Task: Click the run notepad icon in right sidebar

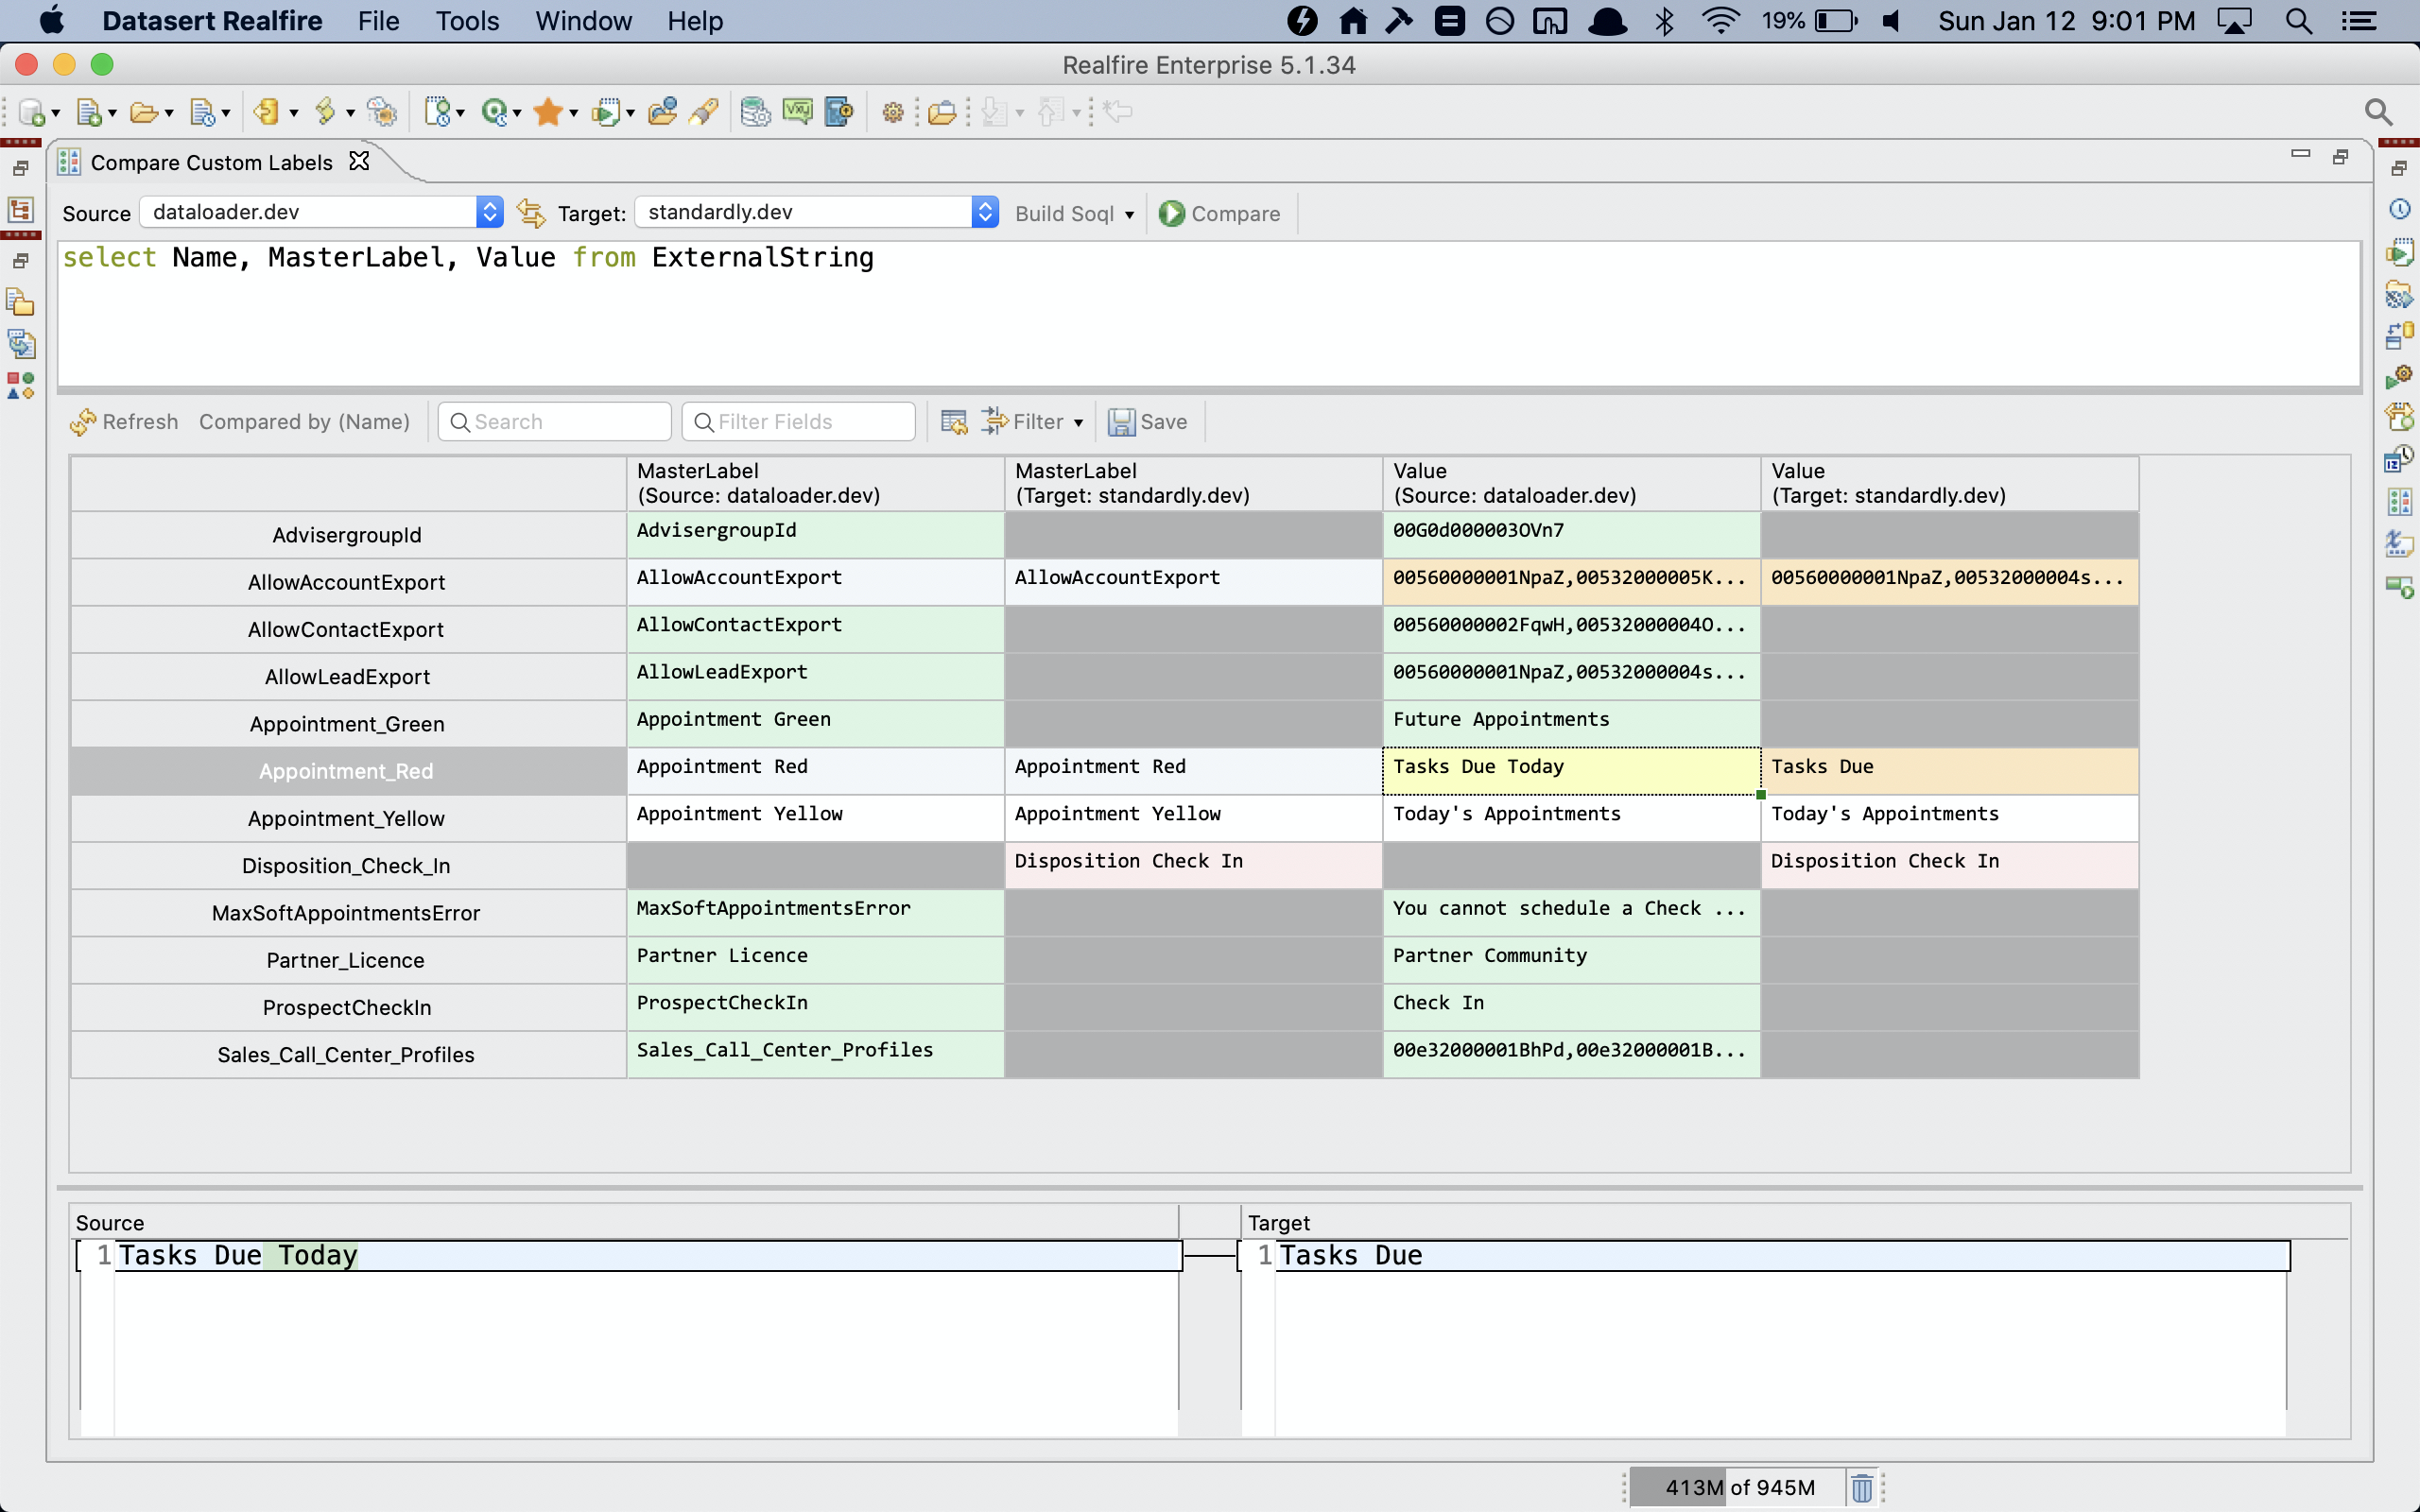Action: pos(2399,251)
